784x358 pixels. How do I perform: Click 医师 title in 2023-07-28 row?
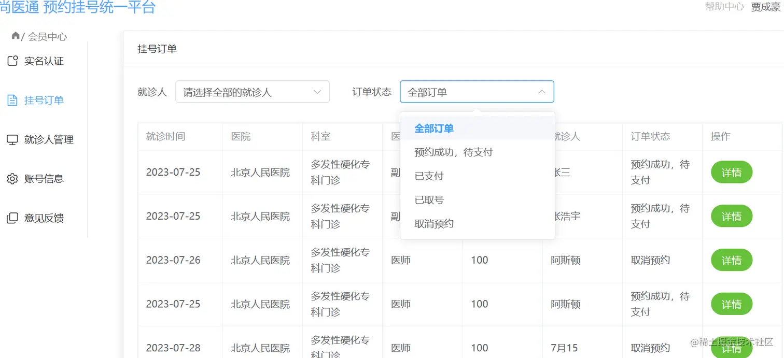(x=401, y=348)
